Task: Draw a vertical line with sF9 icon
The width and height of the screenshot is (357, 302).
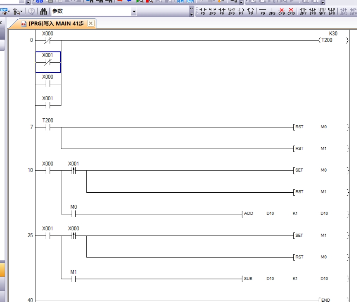Action: 273,12
